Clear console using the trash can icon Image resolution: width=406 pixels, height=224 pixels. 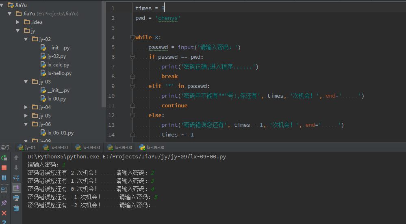(x=16, y=208)
